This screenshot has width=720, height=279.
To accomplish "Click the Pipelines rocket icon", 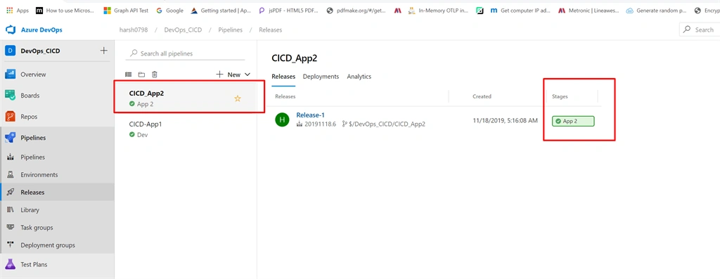I will [x=10, y=138].
